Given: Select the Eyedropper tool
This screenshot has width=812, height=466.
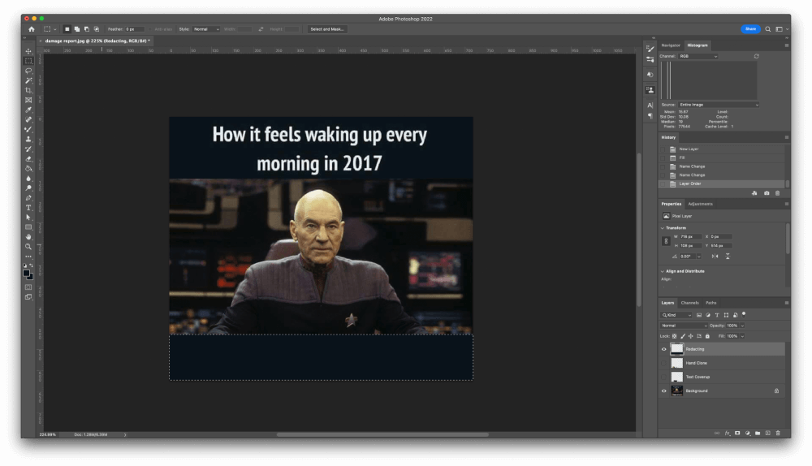Looking at the screenshot, I should [28, 110].
